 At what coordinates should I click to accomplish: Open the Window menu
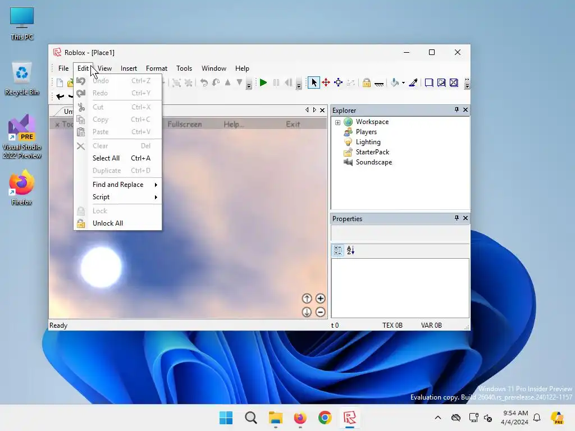pyautogui.click(x=214, y=68)
